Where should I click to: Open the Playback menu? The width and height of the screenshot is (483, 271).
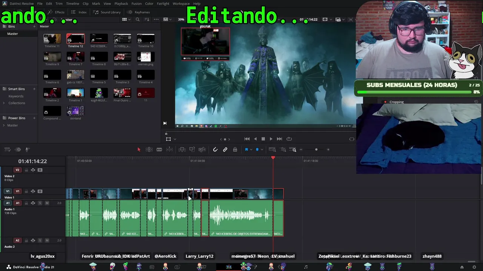click(x=121, y=4)
